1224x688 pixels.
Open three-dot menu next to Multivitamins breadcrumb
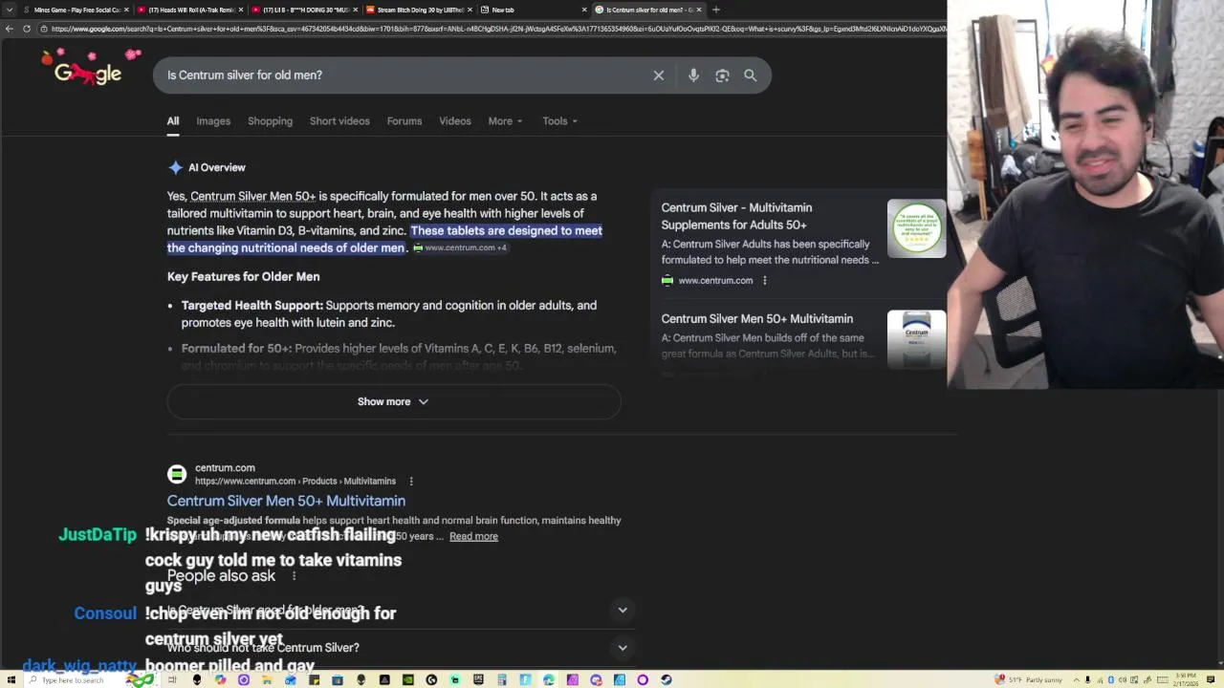tap(411, 481)
